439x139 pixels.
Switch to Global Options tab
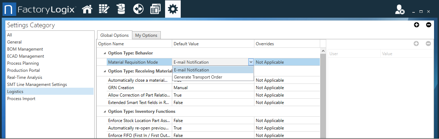(114, 35)
